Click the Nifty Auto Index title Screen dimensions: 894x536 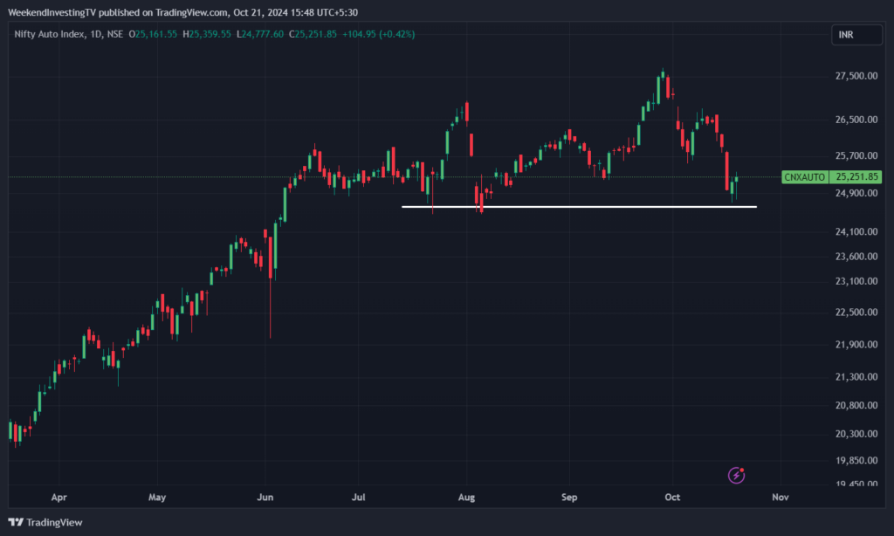tap(49, 34)
